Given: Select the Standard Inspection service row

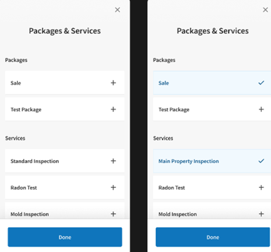Looking at the screenshot, I should (65, 161).
